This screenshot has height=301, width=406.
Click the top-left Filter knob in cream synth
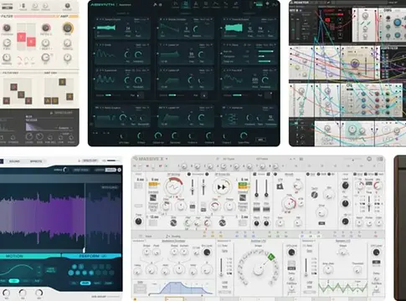coord(7,28)
